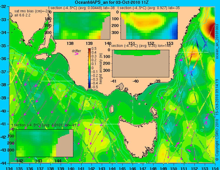Click longitude tick 147 on the bottom axis

[x=143, y=168]
